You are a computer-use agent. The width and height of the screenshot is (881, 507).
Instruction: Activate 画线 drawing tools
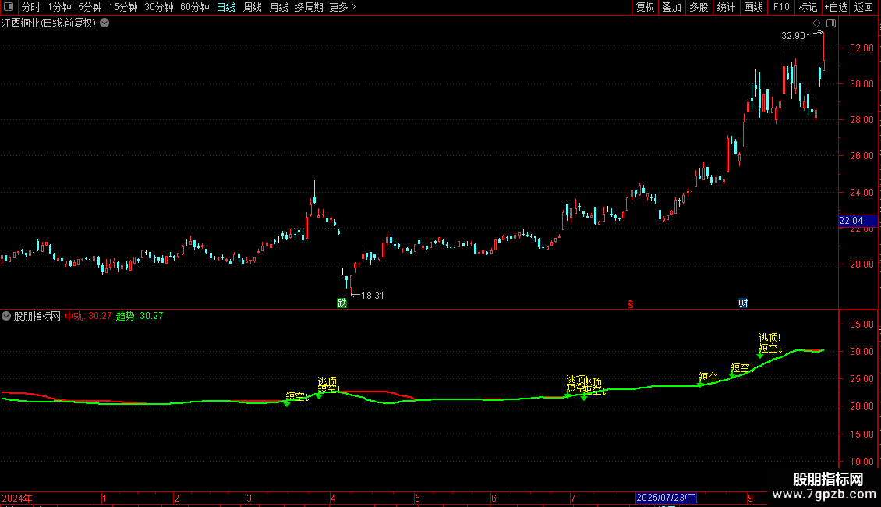753,7
